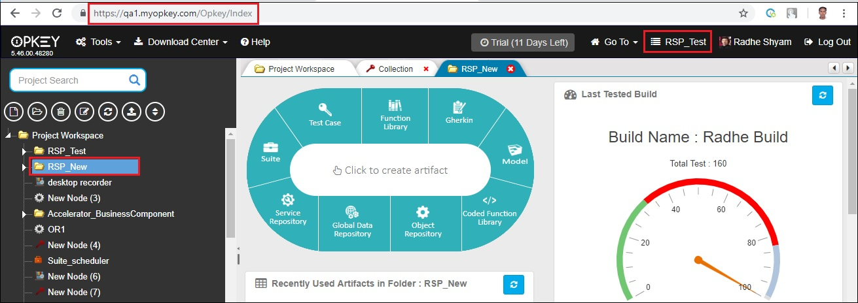
Task: Click the rename edit toolbar icon
Action: pyautogui.click(x=84, y=112)
